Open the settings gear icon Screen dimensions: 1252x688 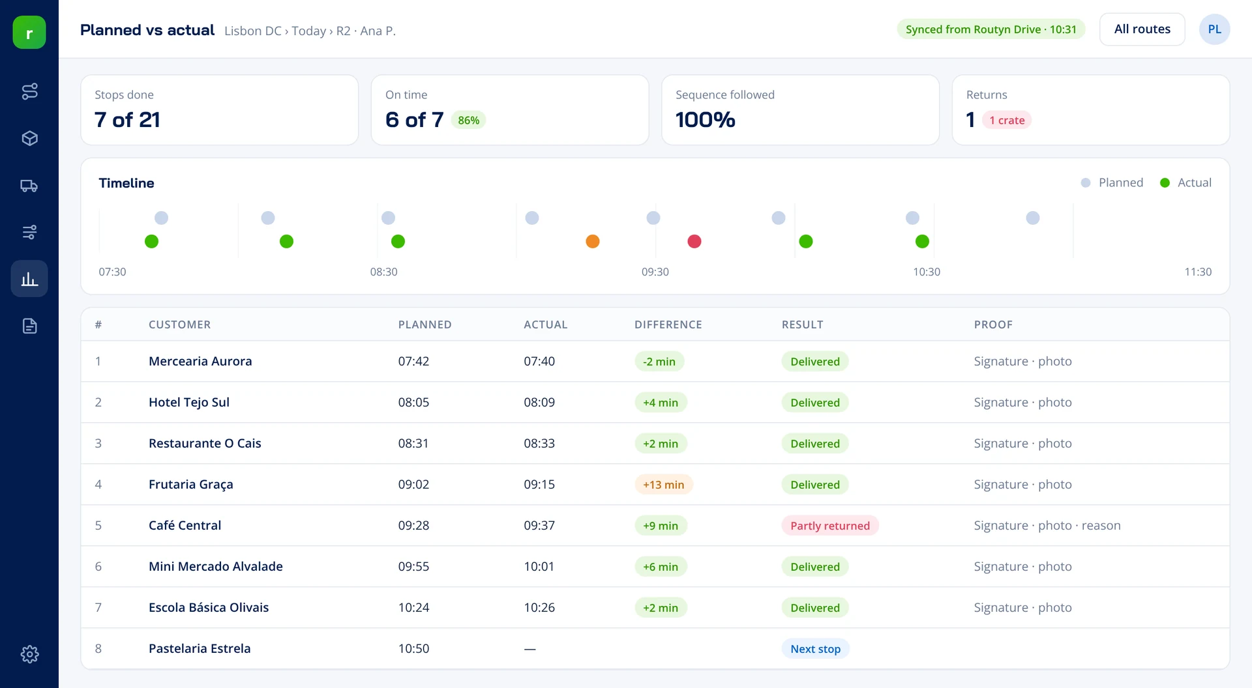tap(29, 654)
